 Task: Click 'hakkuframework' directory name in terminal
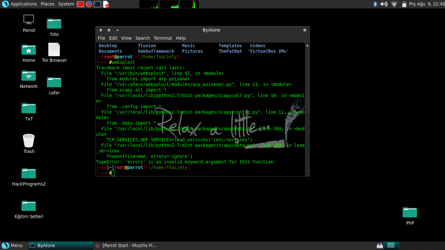pyautogui.click(x=156, y=51)
